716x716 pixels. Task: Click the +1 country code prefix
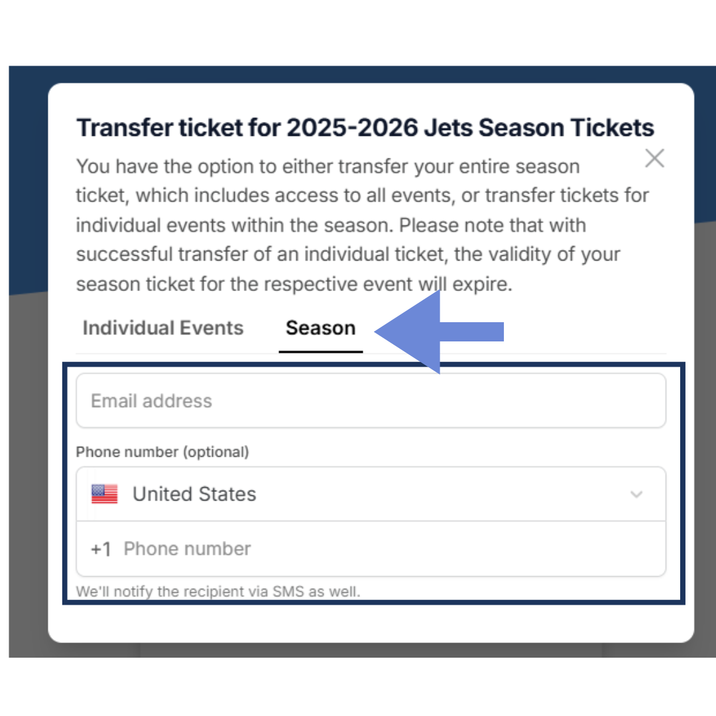click(x=101, y=550)
